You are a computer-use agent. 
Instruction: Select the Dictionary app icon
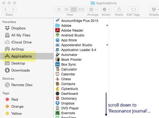click(57, 98)
